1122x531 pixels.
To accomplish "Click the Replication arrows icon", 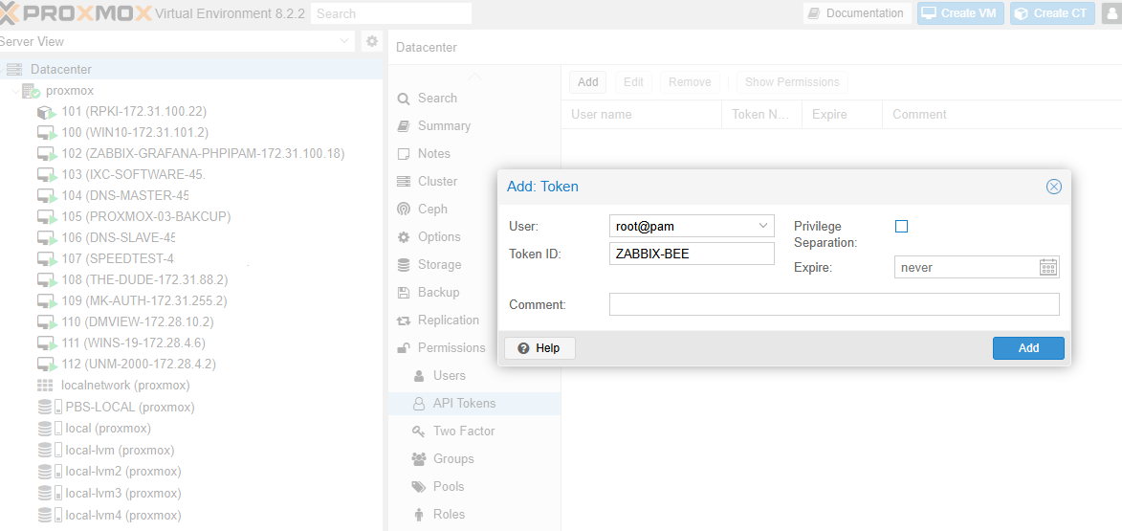I will (405, 320).
